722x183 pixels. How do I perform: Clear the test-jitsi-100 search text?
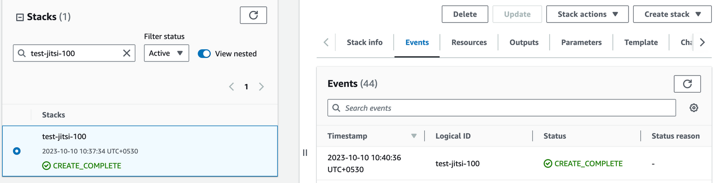(x=127, y=53)
